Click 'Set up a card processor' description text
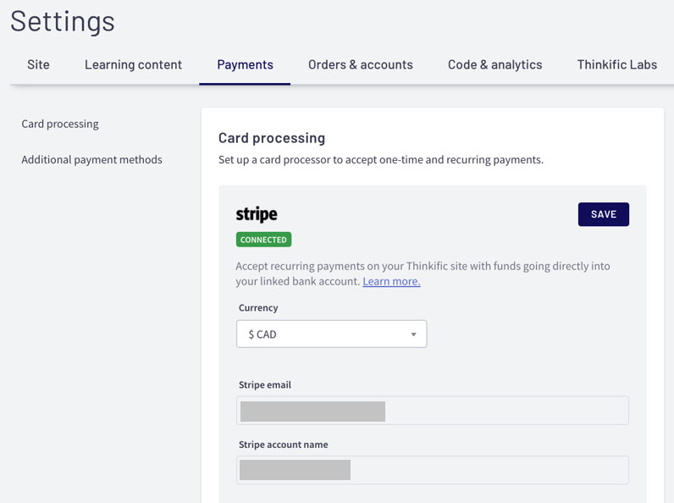This screenshot has width=674, height=503. point(381,159)
